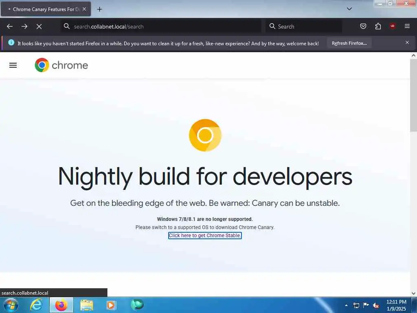
Task: Show hidden system tray icons
Action: tap(346, 305)
